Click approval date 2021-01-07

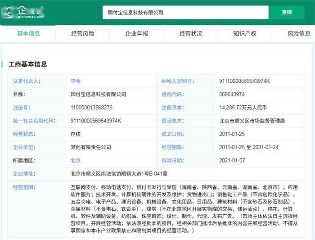(232, 160)
